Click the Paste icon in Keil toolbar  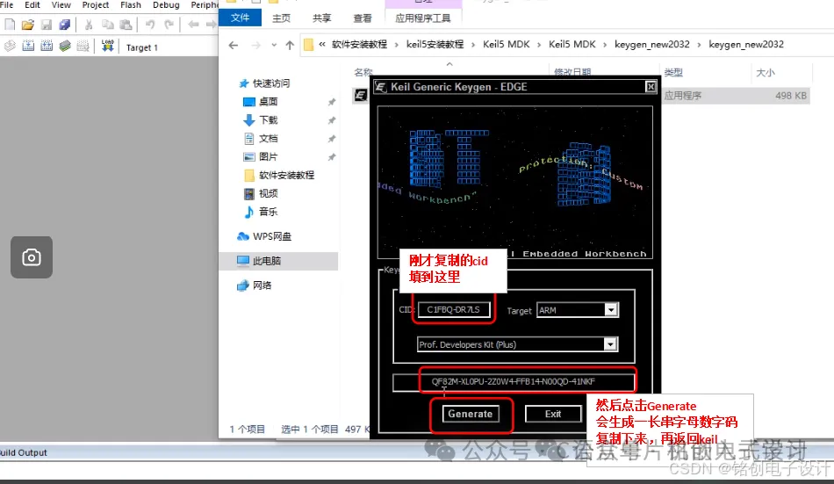[126, 25]
